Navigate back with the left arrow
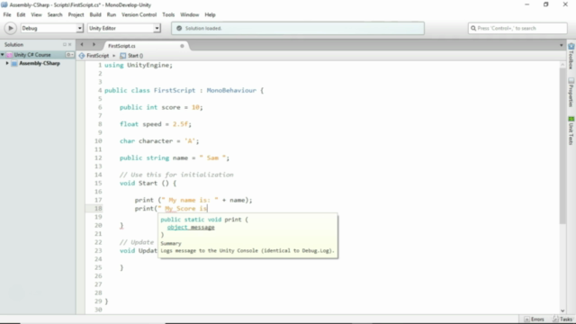Viewport: 576px width, 324px height. coord(82,44)
